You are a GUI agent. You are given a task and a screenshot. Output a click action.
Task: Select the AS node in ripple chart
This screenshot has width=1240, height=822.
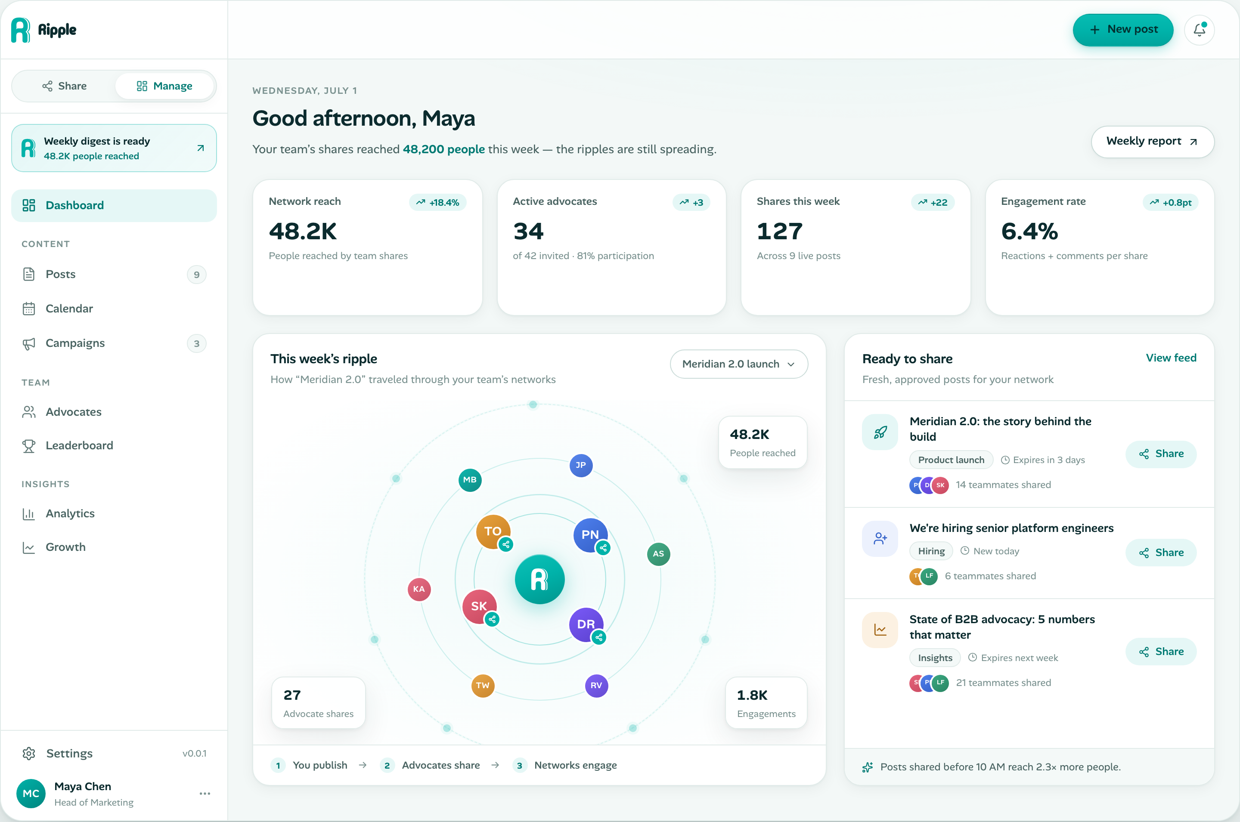click(x=659, y=554)
